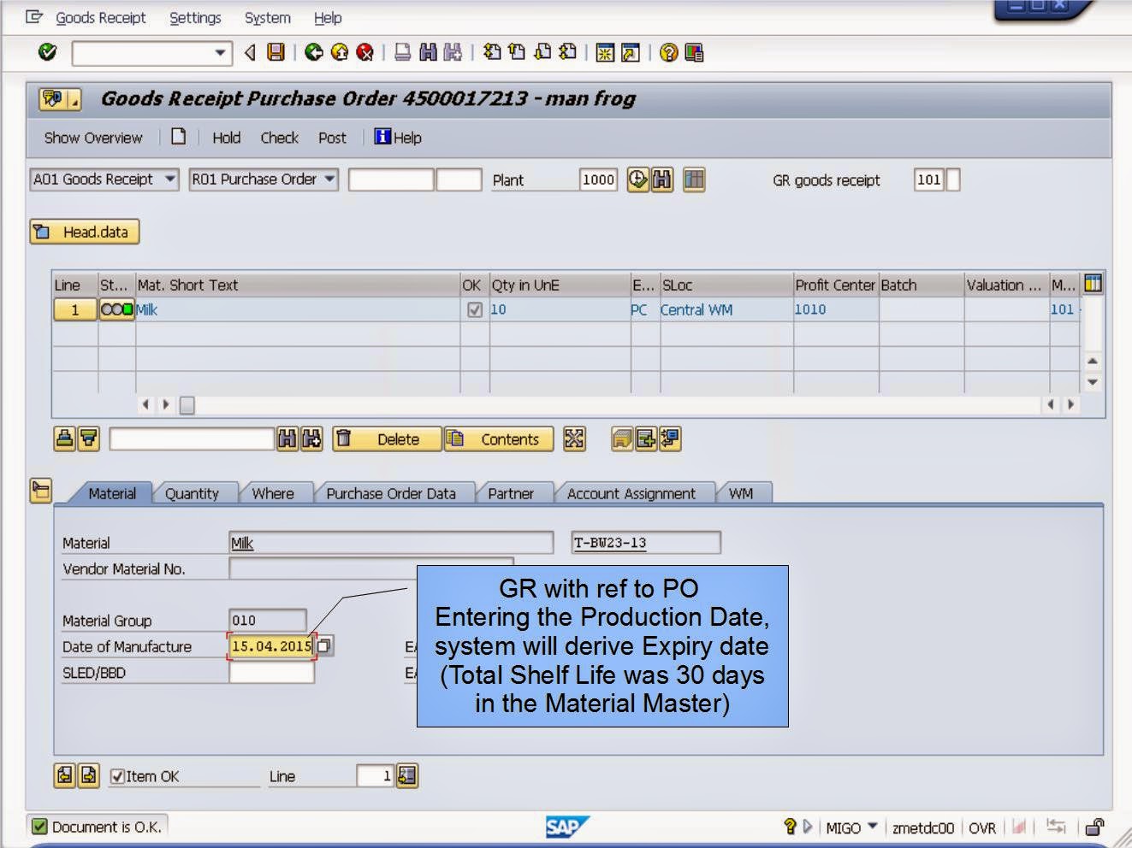Open the Settings menu
This screenshot has height=848, width=1132.
point(195,17)
